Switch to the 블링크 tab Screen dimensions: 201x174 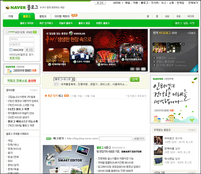point(43,16)
